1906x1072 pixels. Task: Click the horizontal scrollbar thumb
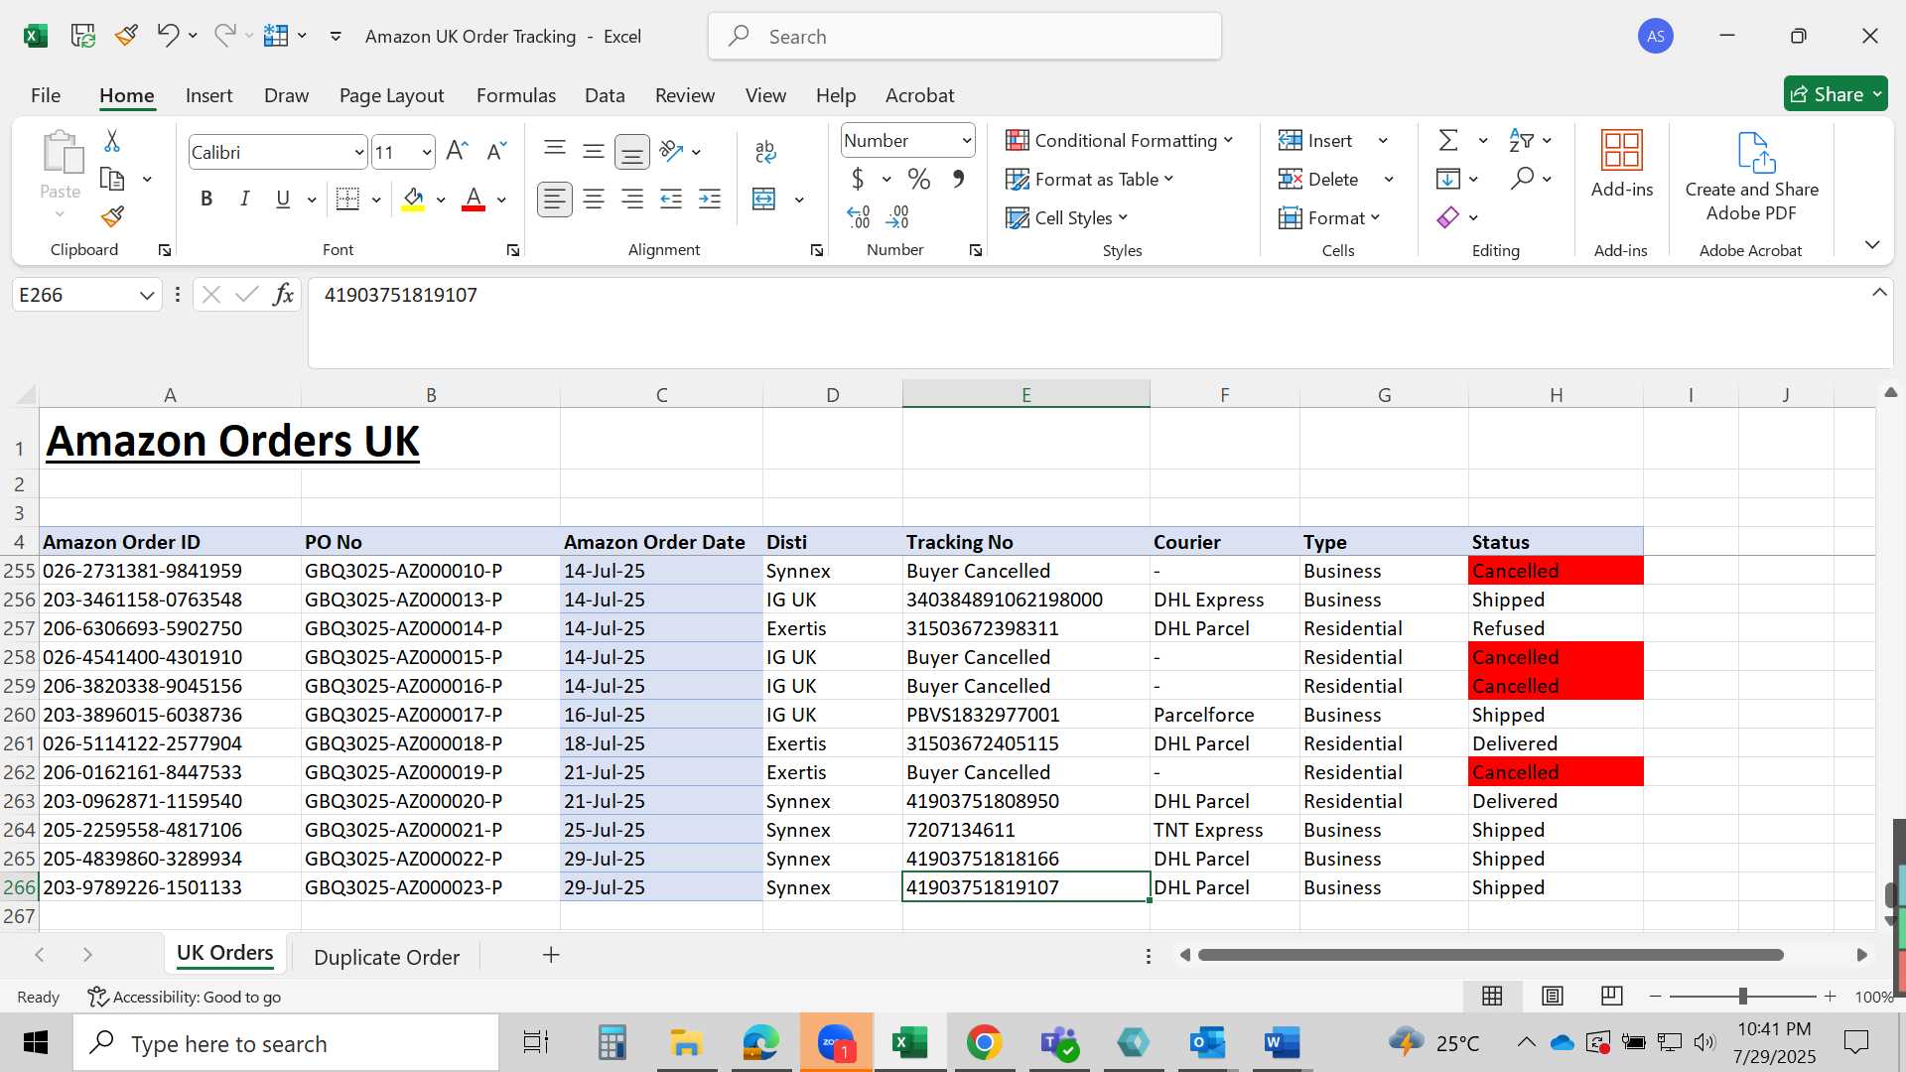[x=1490, y=955]
